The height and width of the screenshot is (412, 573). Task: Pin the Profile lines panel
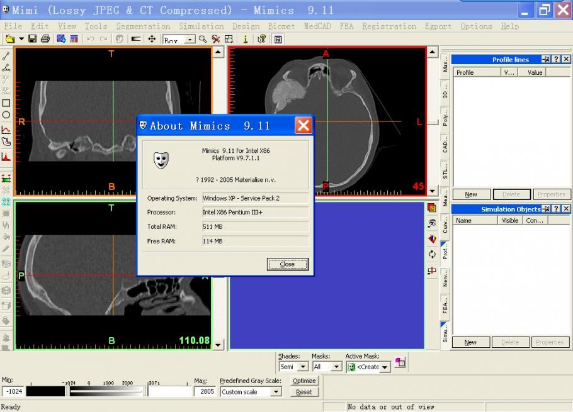[546, 59]
